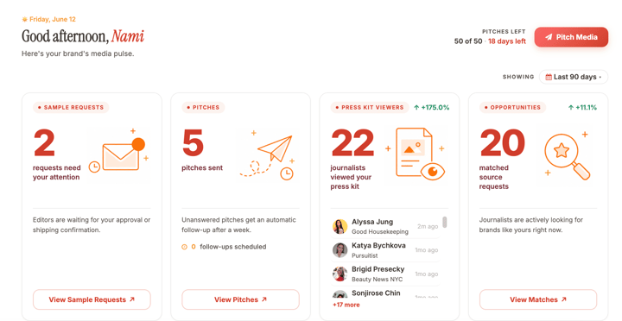
Task: Click the press kit document eye icon
Action: click(x=415, y=154)
